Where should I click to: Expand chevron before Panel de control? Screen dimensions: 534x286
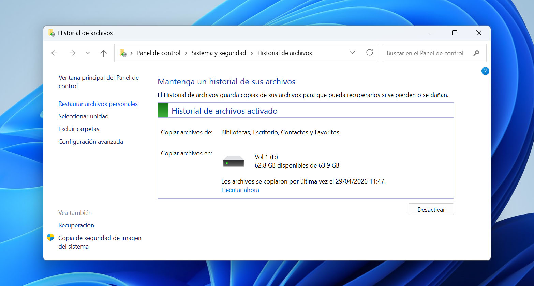click(131, 53)
